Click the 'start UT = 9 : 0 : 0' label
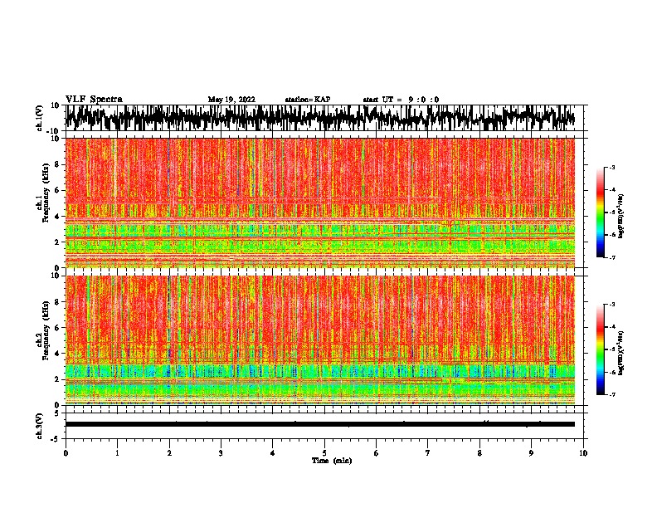Image resolution: width=657 pixels, height=508 pixels. click(x=401, y=100)
